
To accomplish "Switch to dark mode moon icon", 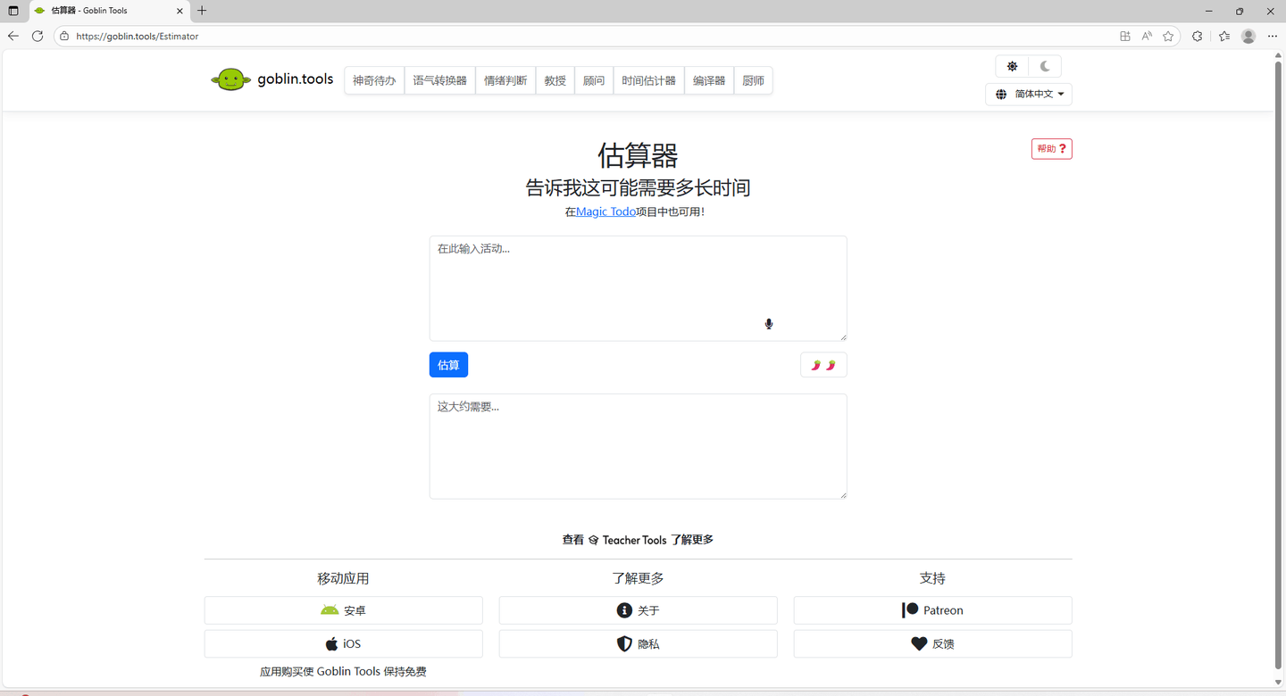I will point(1045,66).
